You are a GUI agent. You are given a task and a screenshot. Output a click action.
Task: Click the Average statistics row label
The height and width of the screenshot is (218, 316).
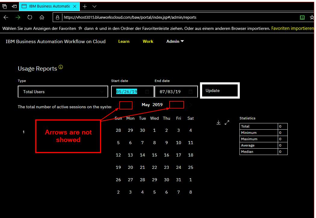tap(248, 145)
